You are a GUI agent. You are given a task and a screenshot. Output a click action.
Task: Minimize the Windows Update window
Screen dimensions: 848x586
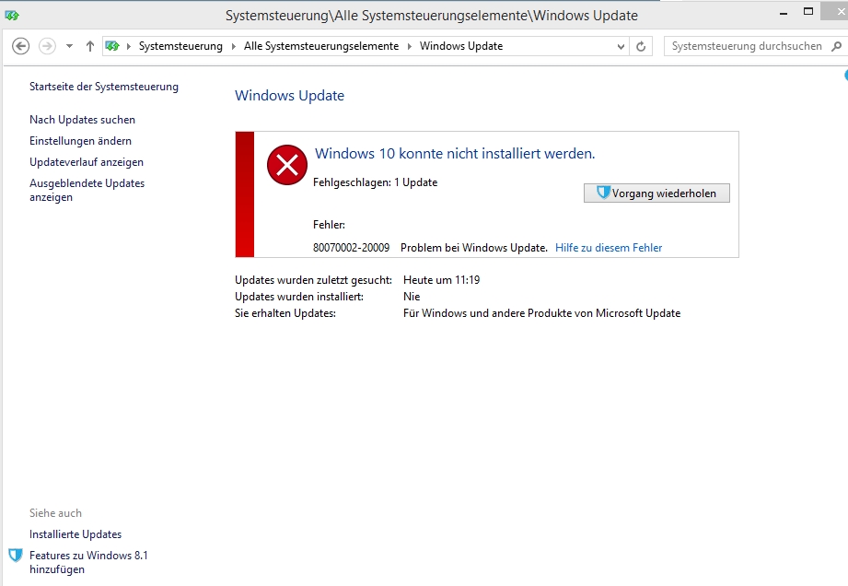click(x=784, y=13)
